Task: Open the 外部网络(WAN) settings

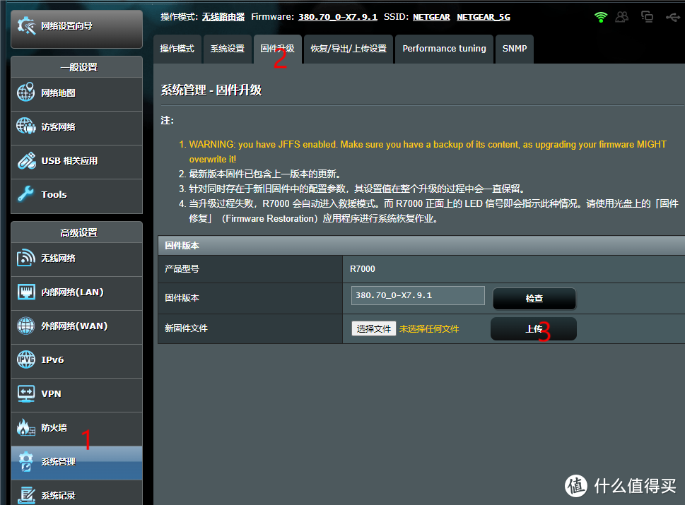Action: click(x=76, y=327)
